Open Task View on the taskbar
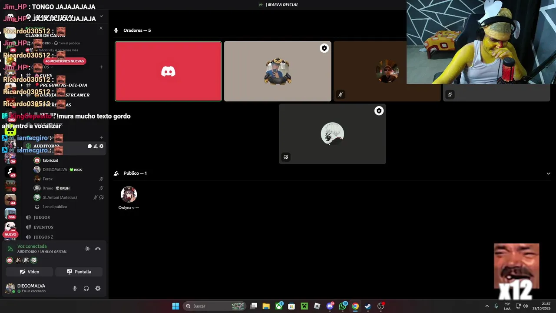Viewport: 556px width, 313px height. click(254, 306)
